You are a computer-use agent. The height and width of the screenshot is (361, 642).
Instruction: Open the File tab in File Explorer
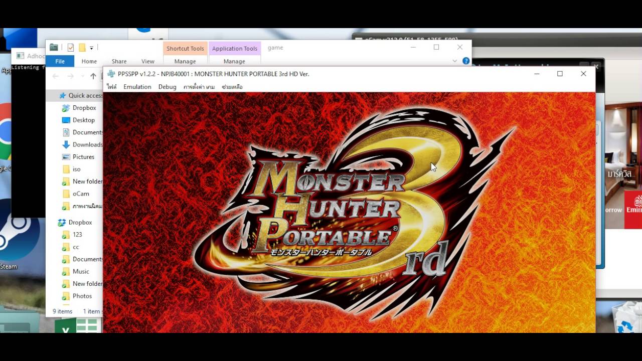coord(60,61)
